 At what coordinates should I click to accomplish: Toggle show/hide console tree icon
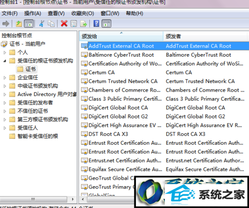29,24
